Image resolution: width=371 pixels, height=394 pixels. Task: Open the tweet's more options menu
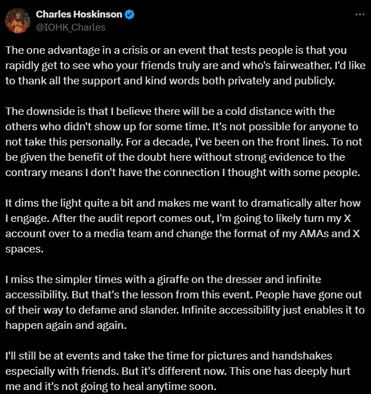click(x=359, y=15)
